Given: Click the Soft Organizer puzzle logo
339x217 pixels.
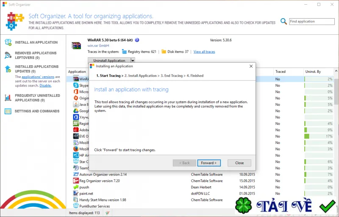Looking at the screenshot, I should click(x=15, y=21).
